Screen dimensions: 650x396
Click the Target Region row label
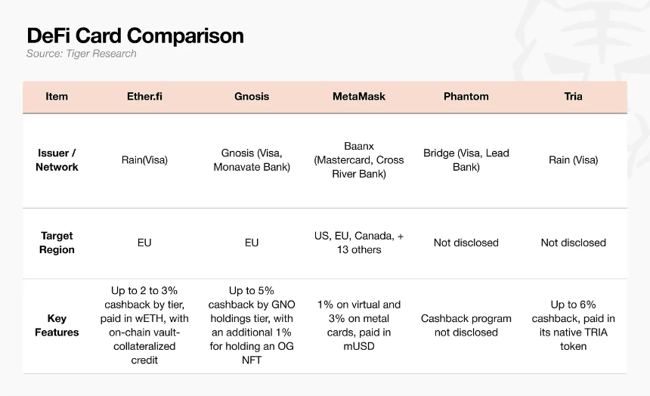pyautogui.click(x=57, y=243)
